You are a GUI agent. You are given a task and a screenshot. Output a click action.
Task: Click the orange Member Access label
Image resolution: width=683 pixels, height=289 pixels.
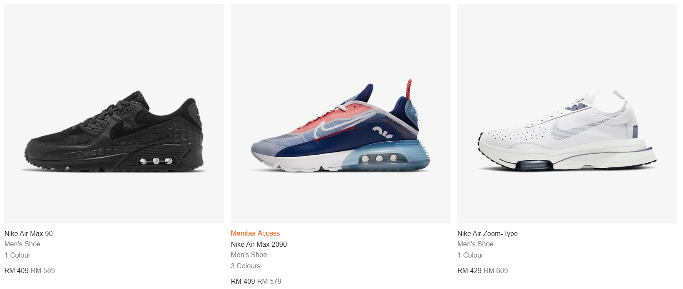[255, 233]
